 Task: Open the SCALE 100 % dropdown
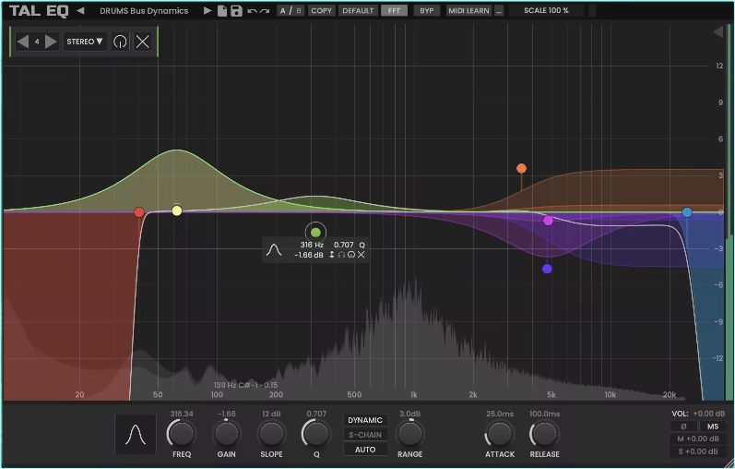(546, 11)
